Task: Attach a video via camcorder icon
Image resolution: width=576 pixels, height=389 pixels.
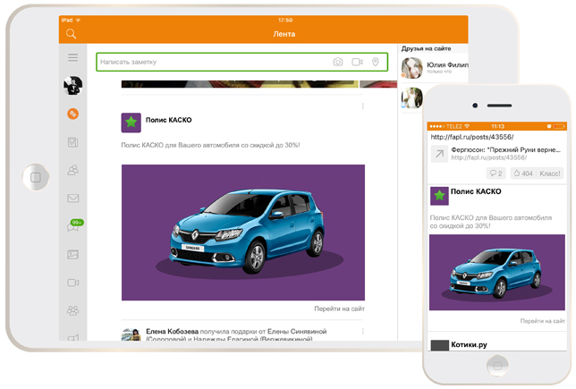Action: coord(357,62)
